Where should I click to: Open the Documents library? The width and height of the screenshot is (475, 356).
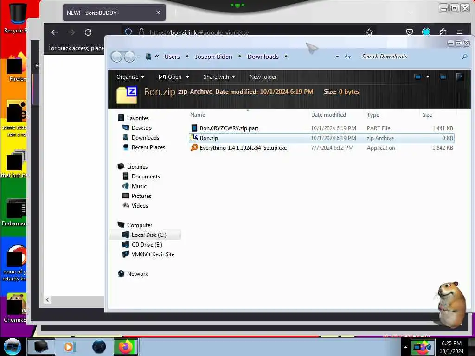pyautogui.click(x=146, y=177)
